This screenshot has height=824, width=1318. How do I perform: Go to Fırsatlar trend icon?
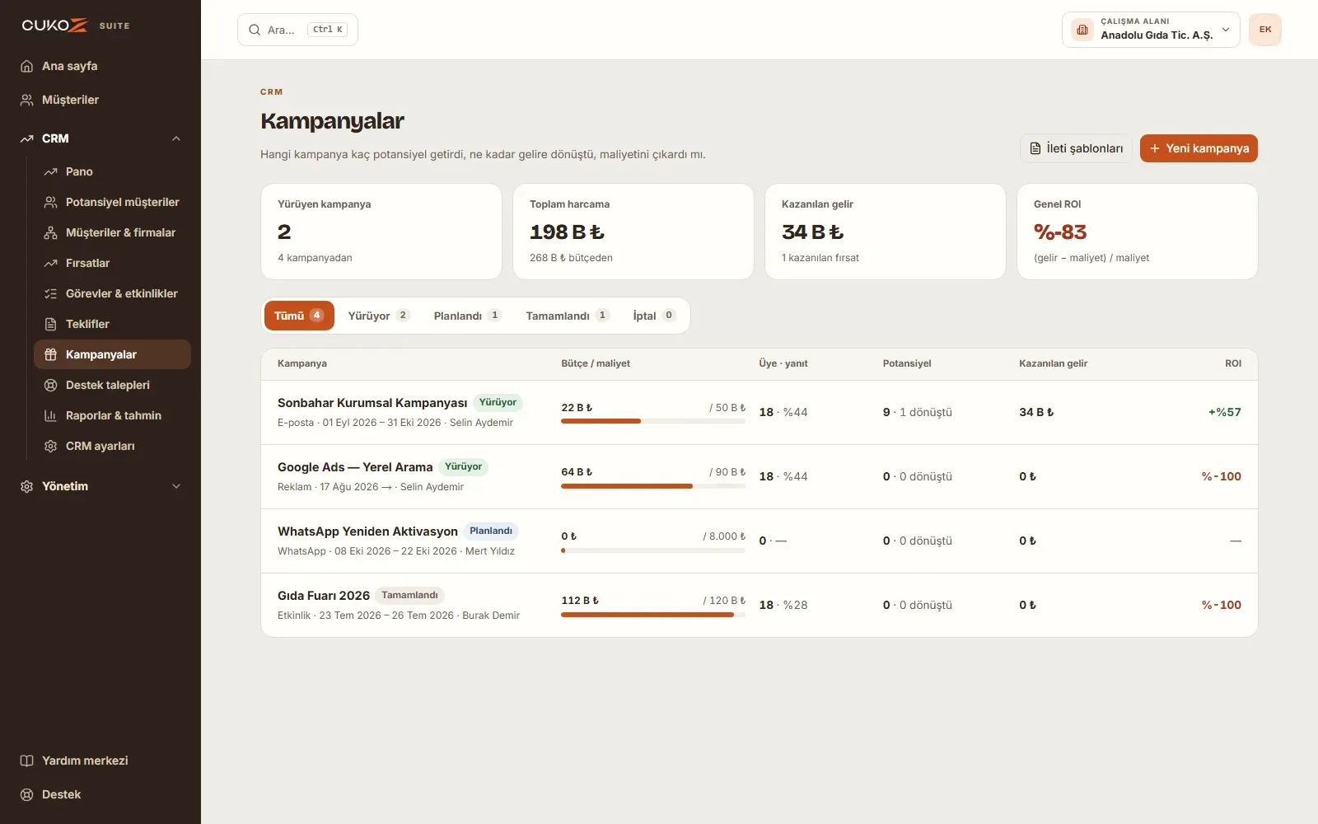tap(50, 263)
